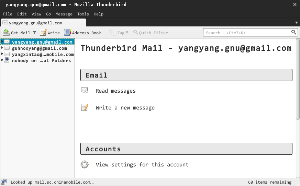
Task: Click the Thunderbird Mail account heading
Action: (186, 48)
